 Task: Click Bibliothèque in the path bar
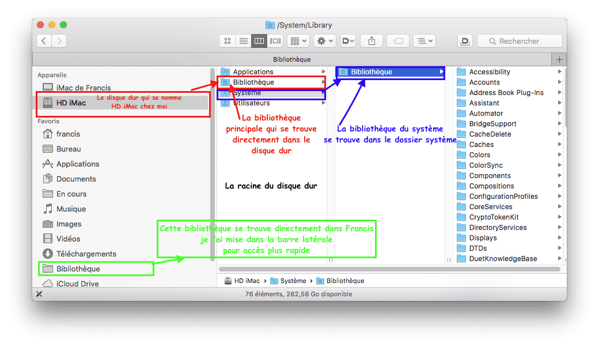tap(340, 281)
